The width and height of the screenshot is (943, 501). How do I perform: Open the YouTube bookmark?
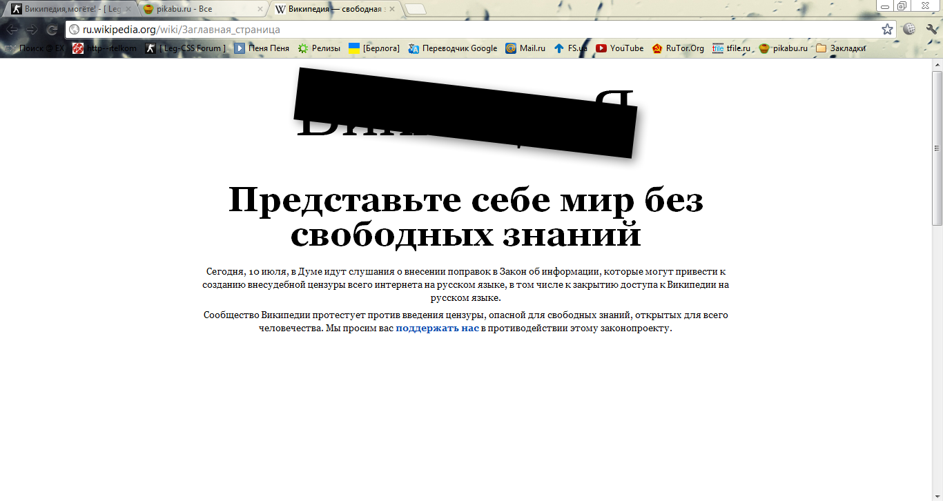pos(620,48)
